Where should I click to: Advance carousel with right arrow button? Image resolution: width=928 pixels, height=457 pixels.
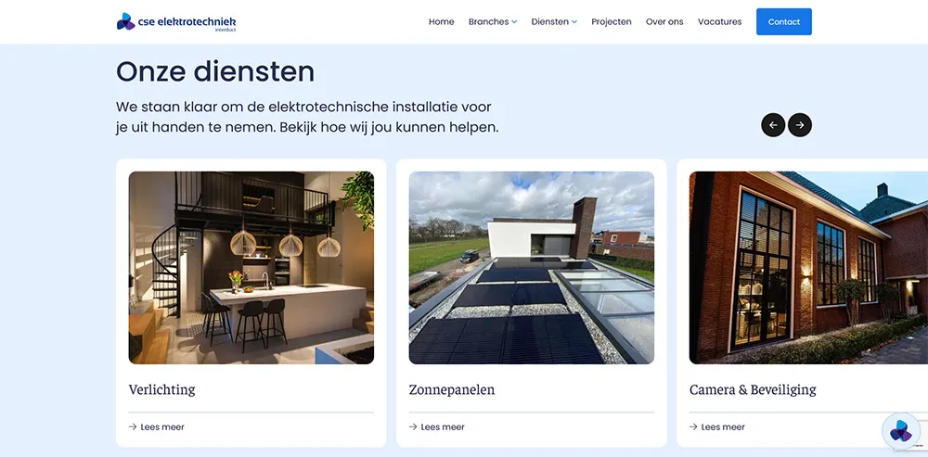[x=800, y=125]
